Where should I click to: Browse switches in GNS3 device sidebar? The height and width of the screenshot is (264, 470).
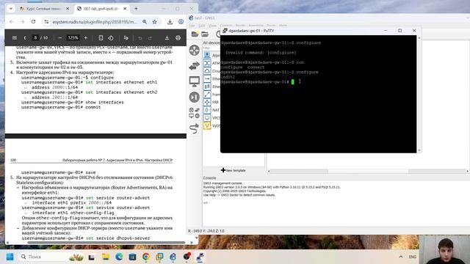[194, 65]
